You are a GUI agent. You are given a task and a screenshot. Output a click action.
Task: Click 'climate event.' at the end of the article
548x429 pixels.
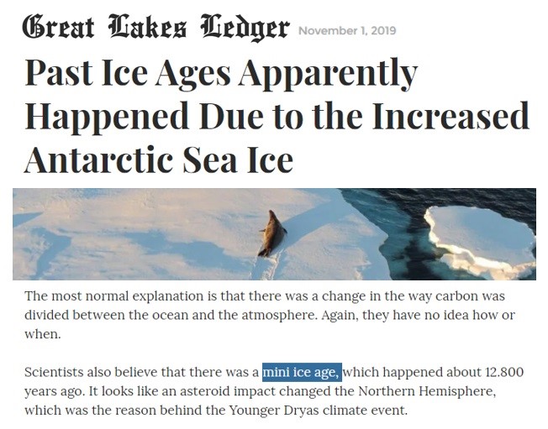pos(366,410)
